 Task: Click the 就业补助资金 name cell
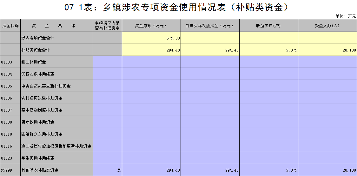56,62
